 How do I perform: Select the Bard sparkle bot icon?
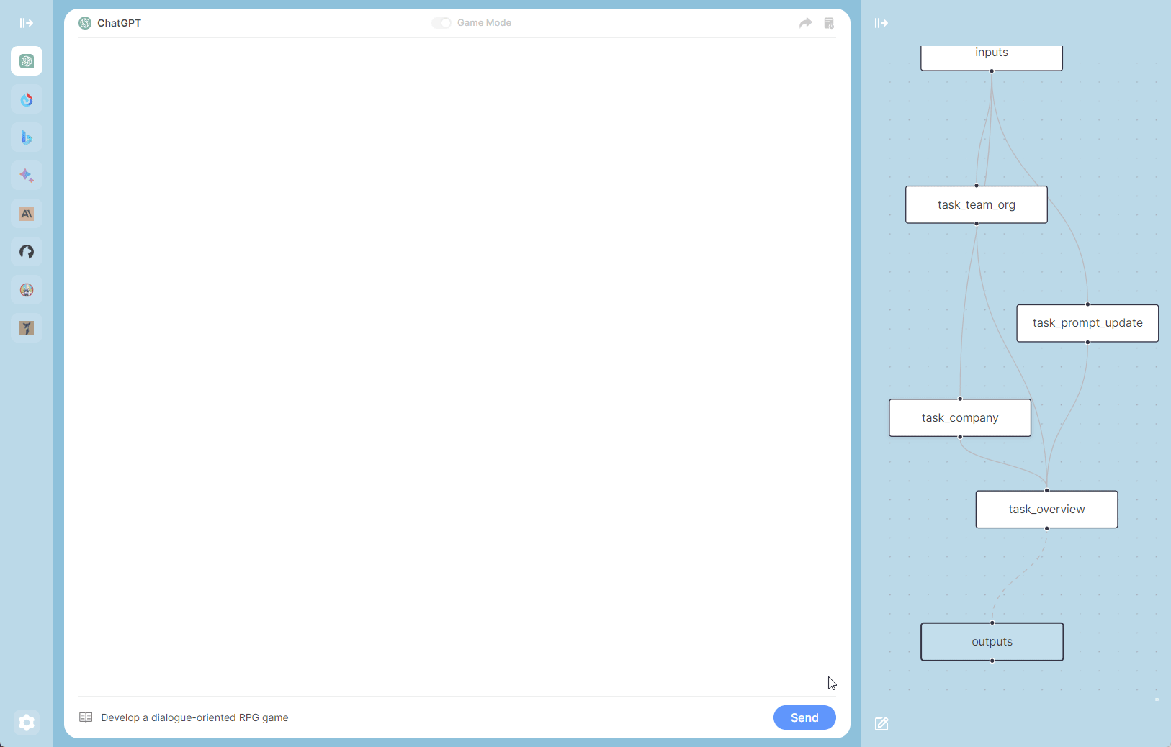pyautogui.click(x=27, y=176)
